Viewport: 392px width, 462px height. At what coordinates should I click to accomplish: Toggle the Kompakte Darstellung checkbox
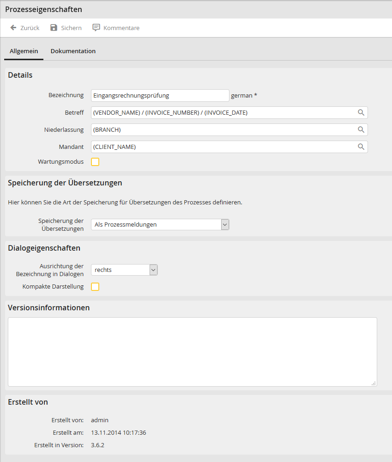[95, 287]
